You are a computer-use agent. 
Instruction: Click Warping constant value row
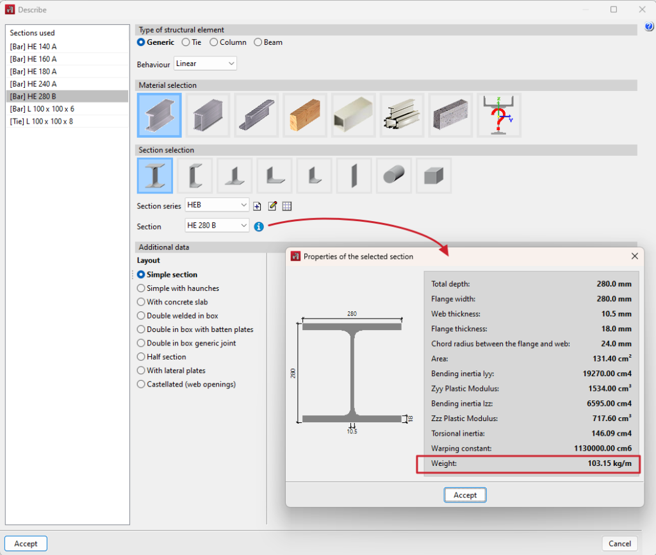click(x=531, y=448)
